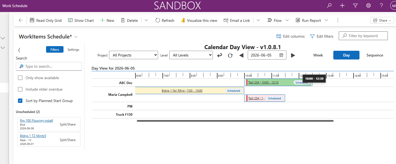Expand the upper orange chevron in left sidebar
396x164 pixels.
click(x=3, y=38)
